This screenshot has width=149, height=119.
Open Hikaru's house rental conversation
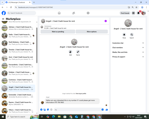[x=18, y=111]
